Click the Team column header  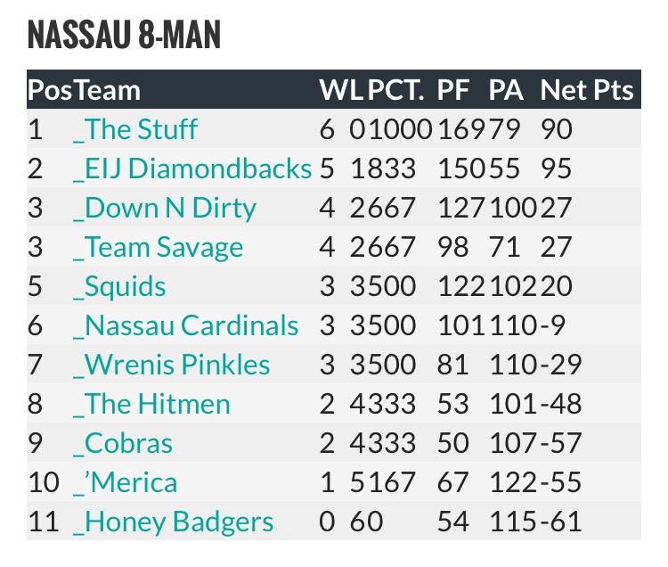[x=107, y=90]
